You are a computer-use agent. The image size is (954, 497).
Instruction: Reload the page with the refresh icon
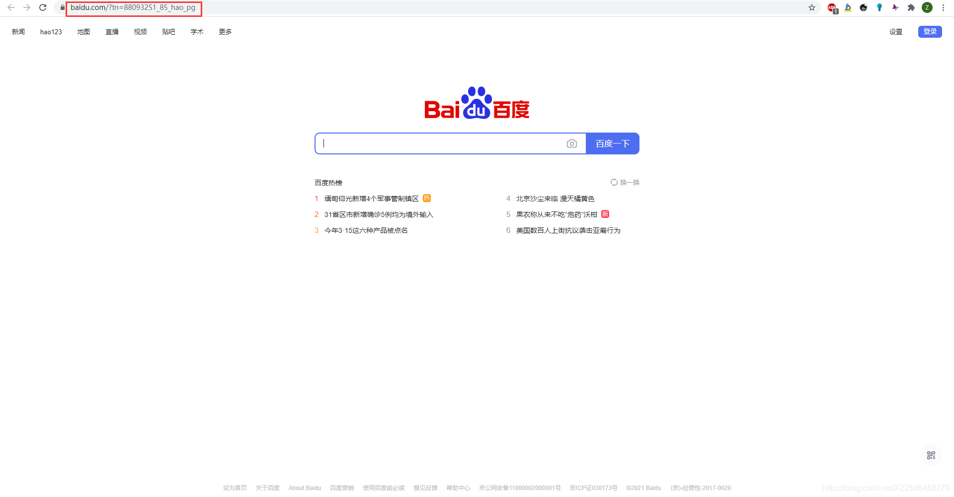(43, 7)
